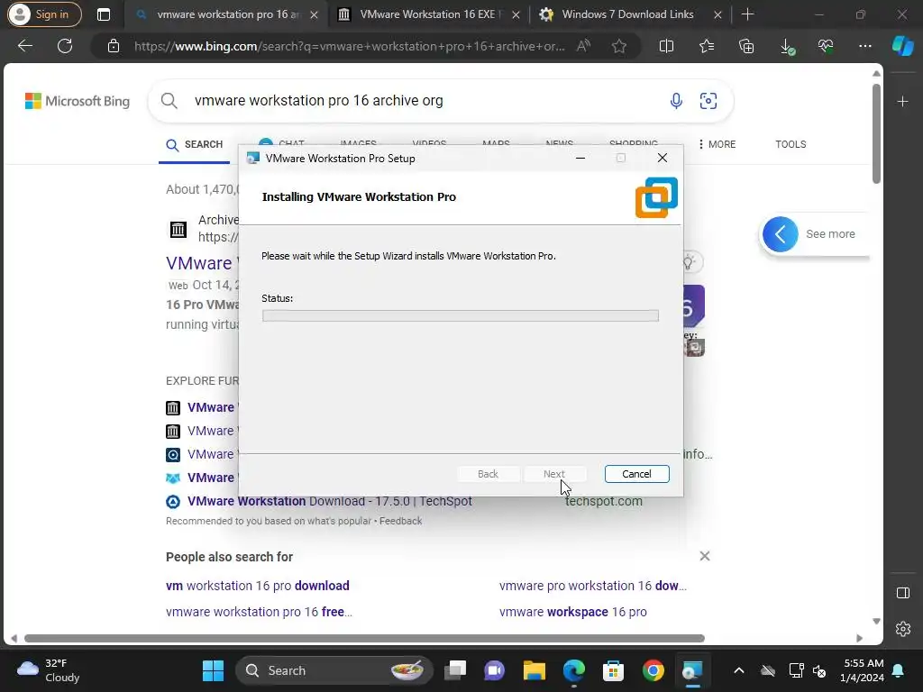Close the first Bing search tab

pos(314,14)
